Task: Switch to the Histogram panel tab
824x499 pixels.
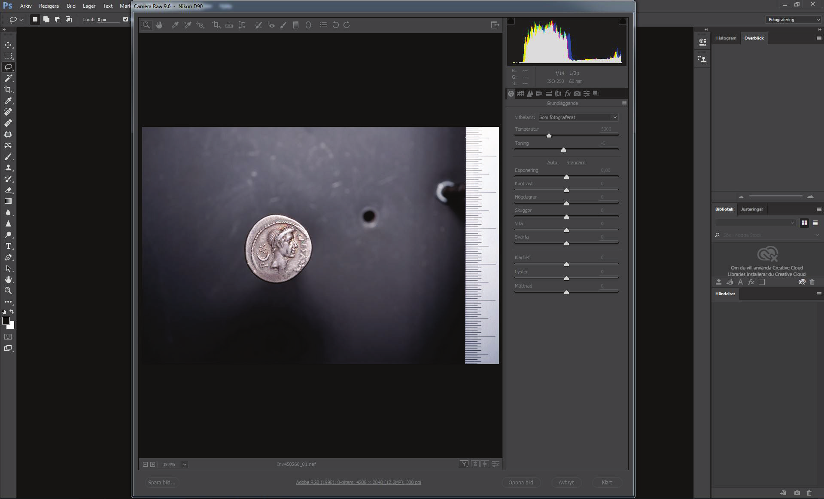Action: click(726, 38)
